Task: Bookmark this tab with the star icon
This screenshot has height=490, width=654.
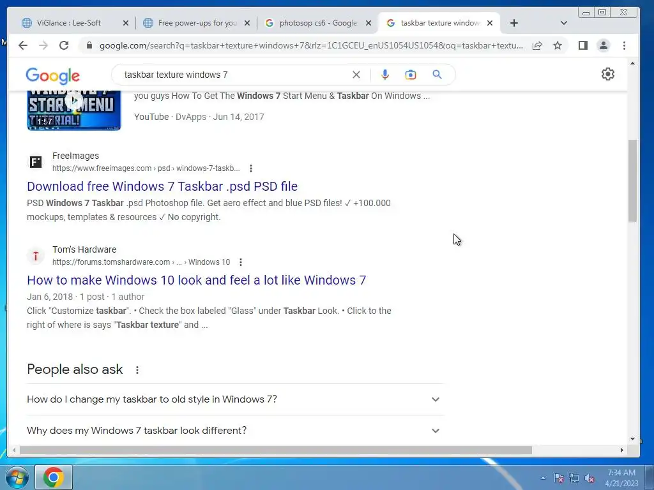Action: click(x=558, y=45)
